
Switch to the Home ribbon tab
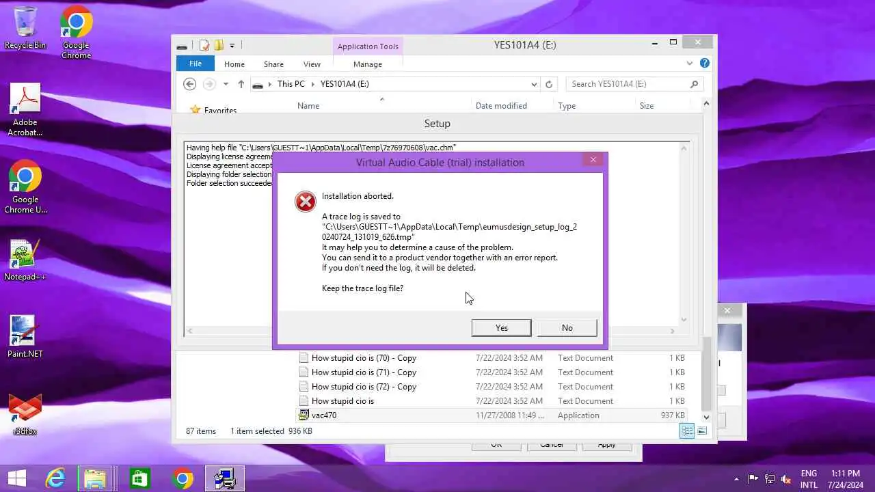point(234,64)
